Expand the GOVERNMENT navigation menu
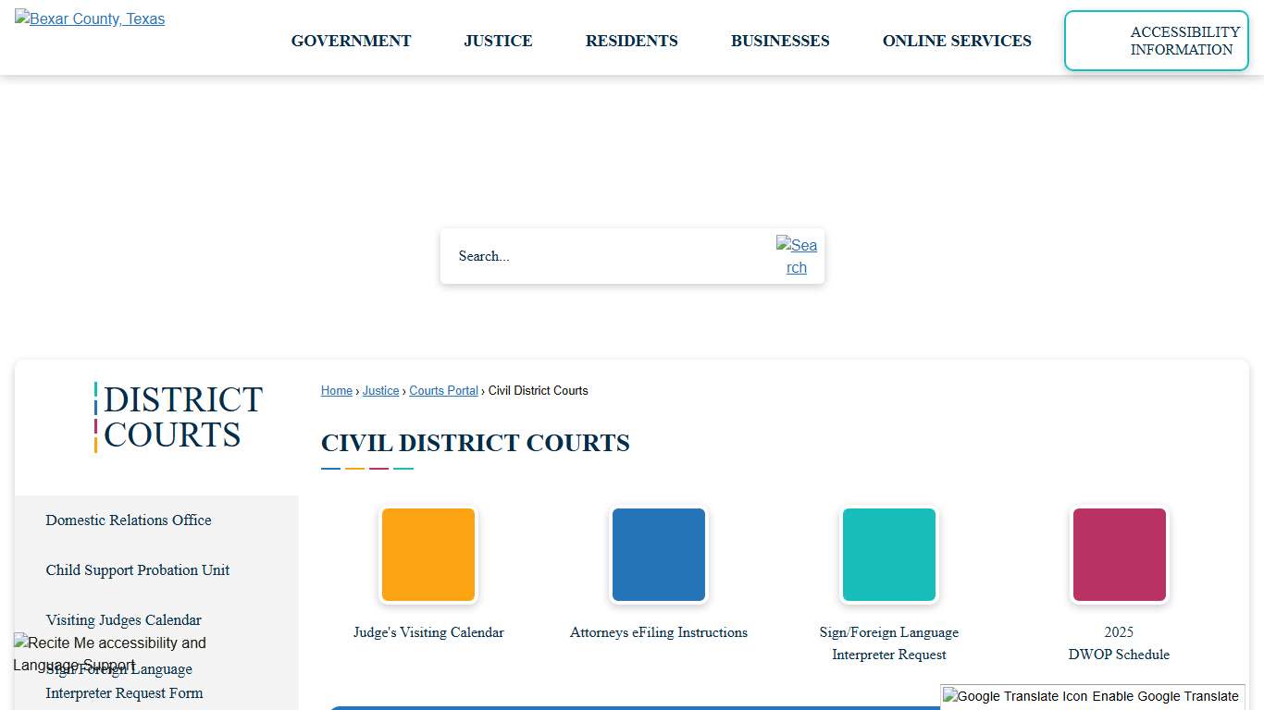 (x=351, y=41)
